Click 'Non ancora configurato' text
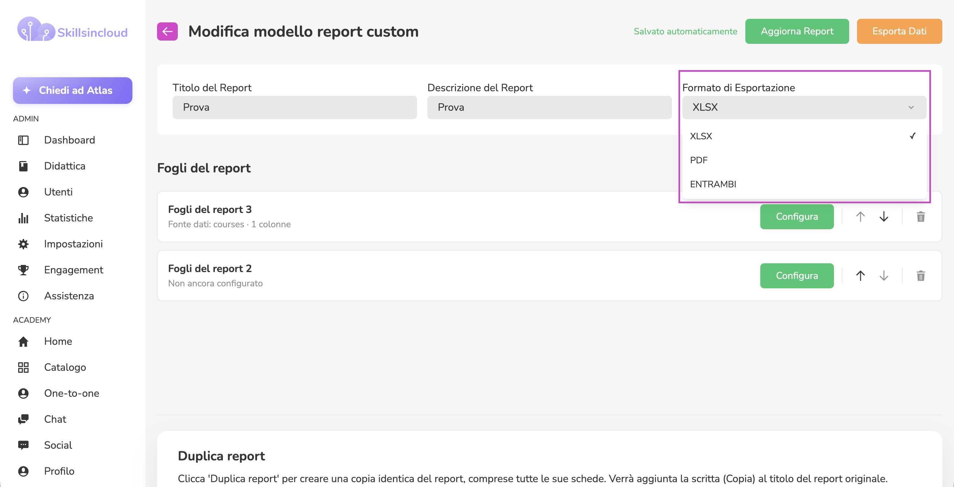Screen dimensions: 954x487 215,283
